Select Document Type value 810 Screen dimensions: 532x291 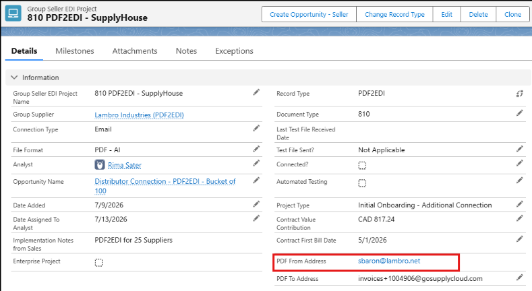point(363,114)
